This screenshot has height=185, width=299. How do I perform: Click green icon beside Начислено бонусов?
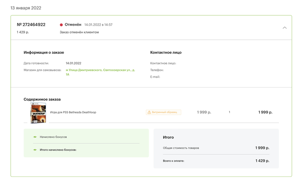[35, 137]
